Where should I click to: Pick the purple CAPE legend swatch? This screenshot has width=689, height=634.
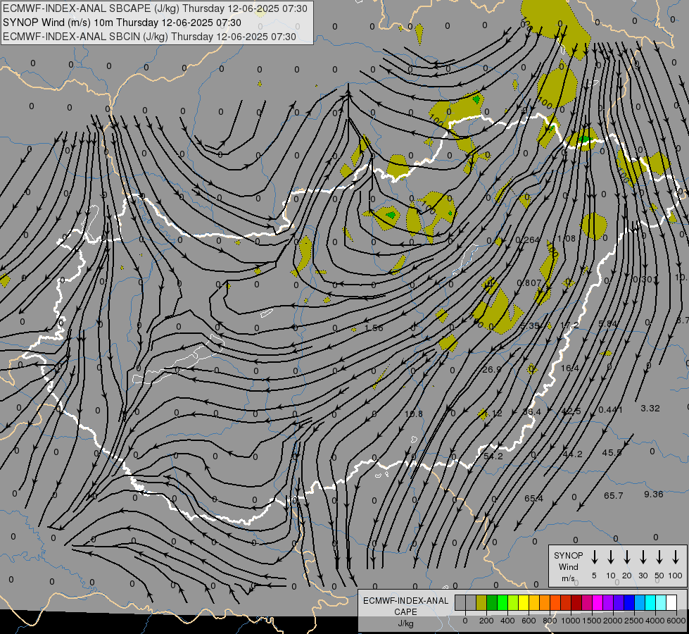607,603
